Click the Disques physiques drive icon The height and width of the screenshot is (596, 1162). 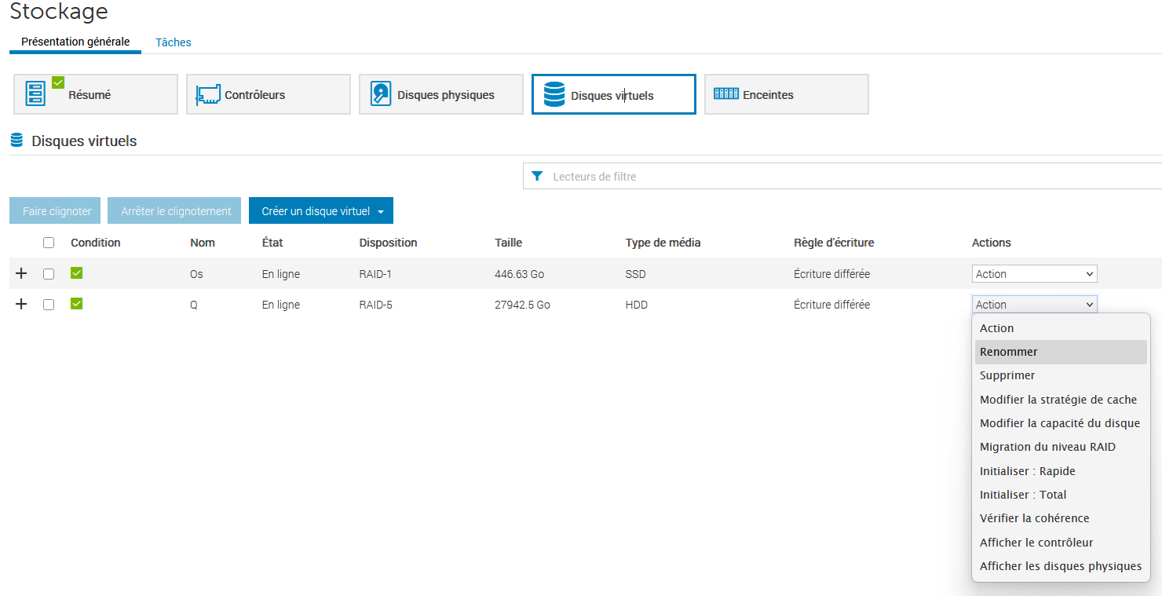[x=381, y=94]
